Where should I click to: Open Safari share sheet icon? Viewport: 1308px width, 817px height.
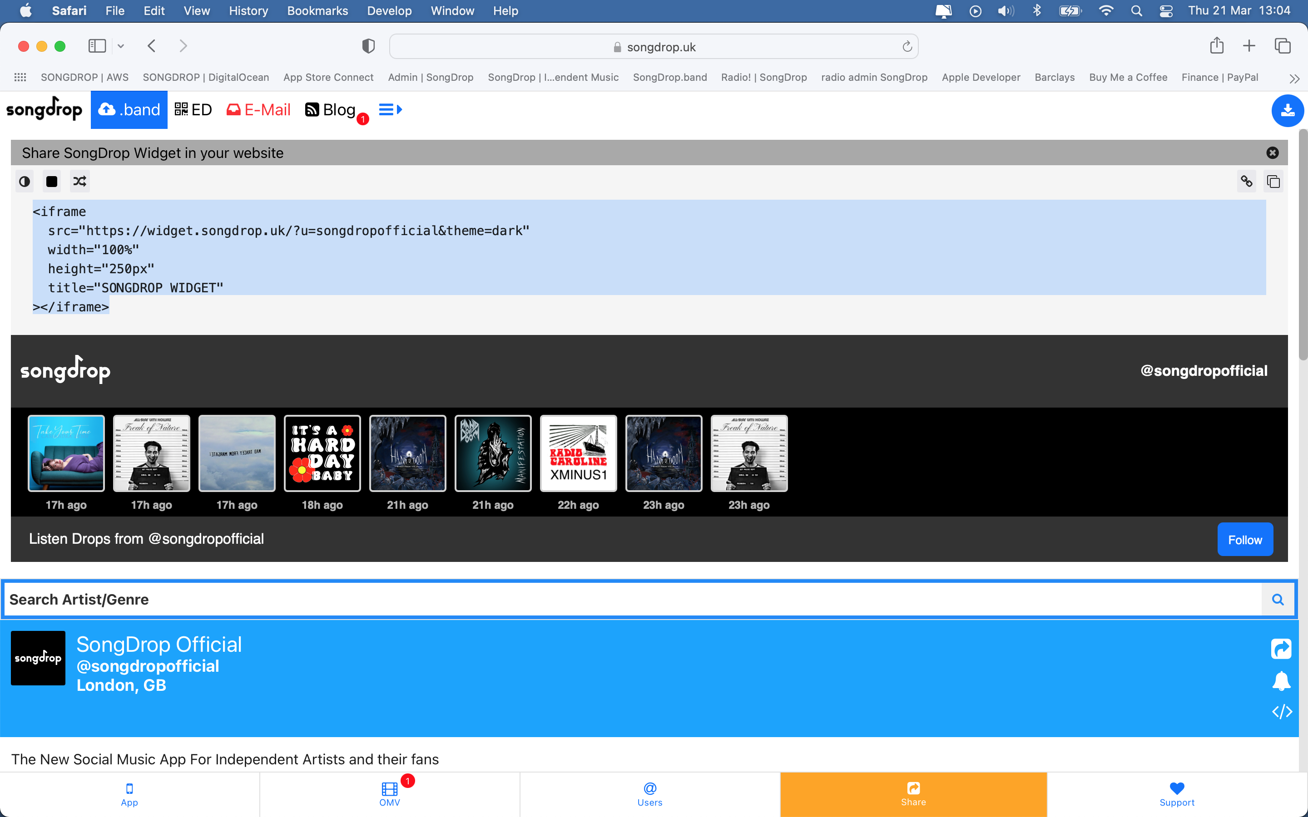coord(1217,45)
